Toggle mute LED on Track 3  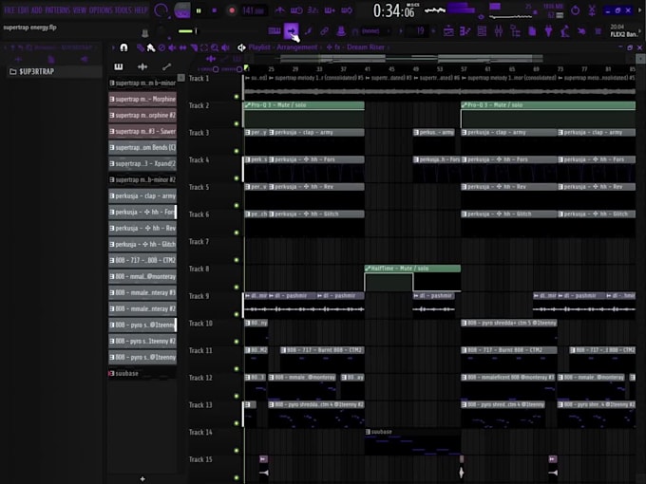[237, 151]
